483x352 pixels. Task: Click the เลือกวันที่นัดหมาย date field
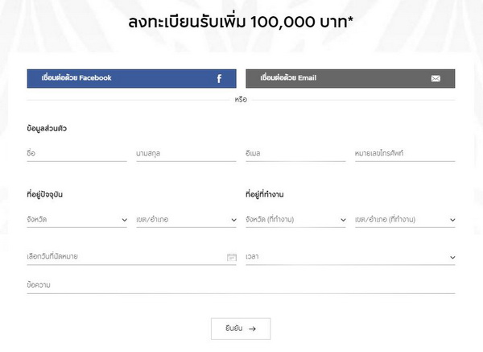(125, 257)
